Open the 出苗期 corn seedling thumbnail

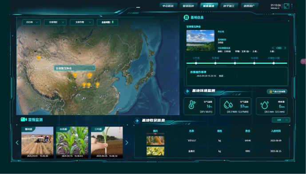tap(72, 143)
